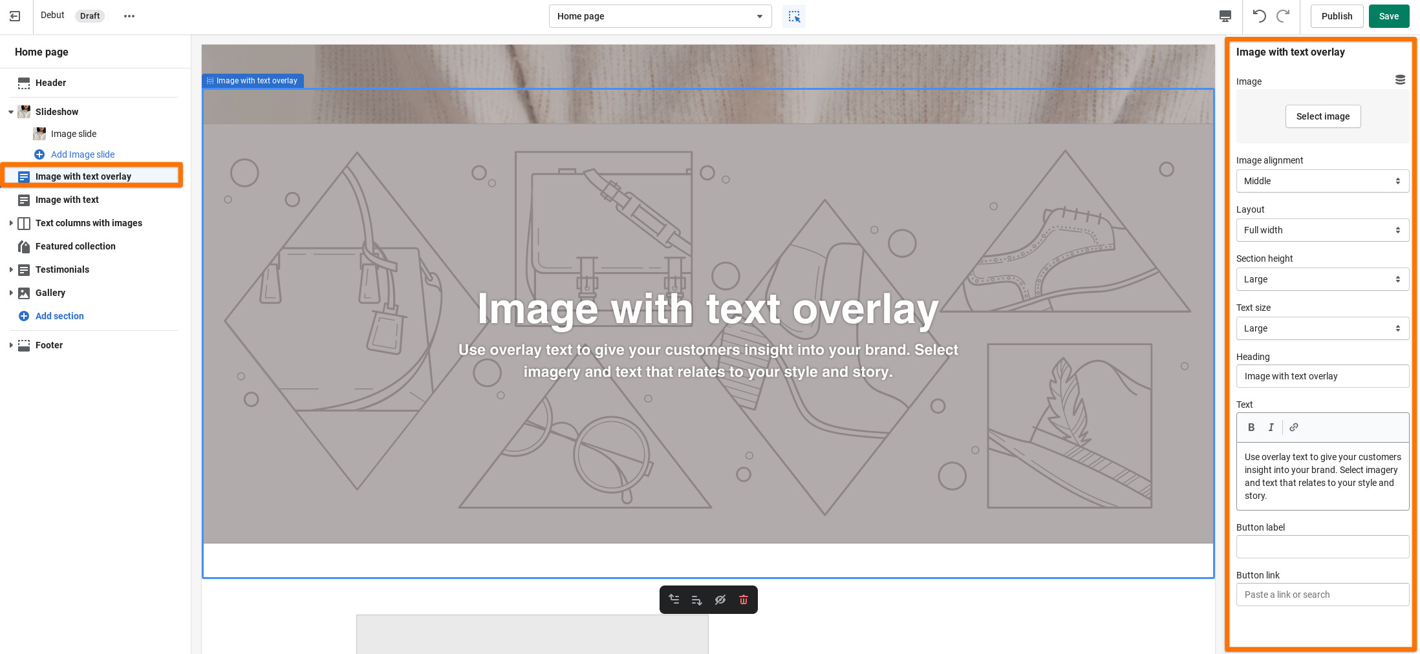Image resolution: width=1420 pixels, height=654 pixels.
Task: Insert a link in the Text editor
Action: [1294, 427]
